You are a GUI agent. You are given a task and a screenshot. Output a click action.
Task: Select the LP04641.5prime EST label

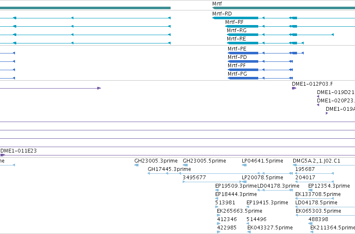coord(262,161)
